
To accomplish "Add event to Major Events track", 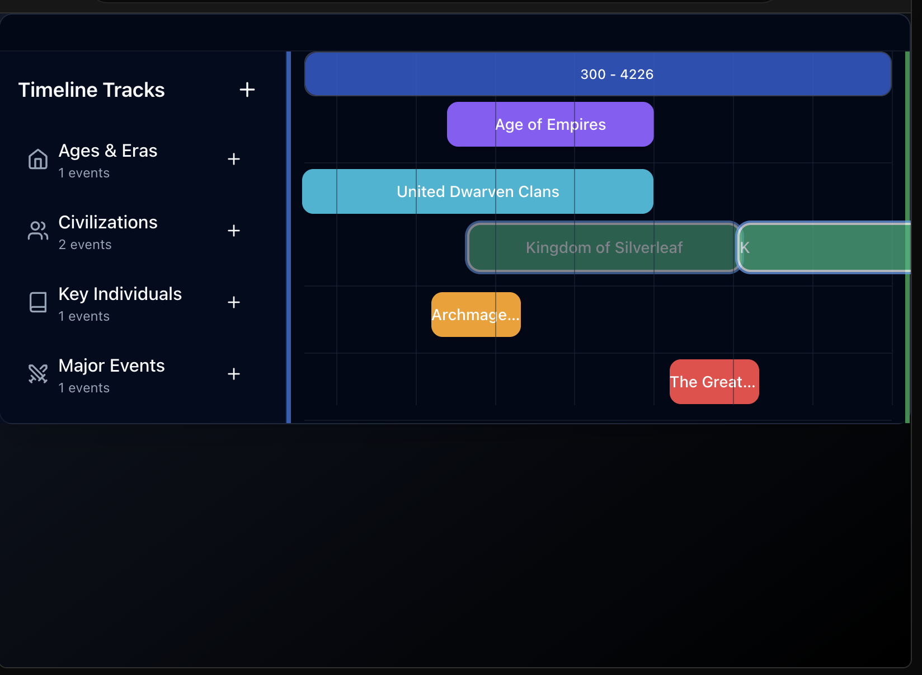I will 234,374.
